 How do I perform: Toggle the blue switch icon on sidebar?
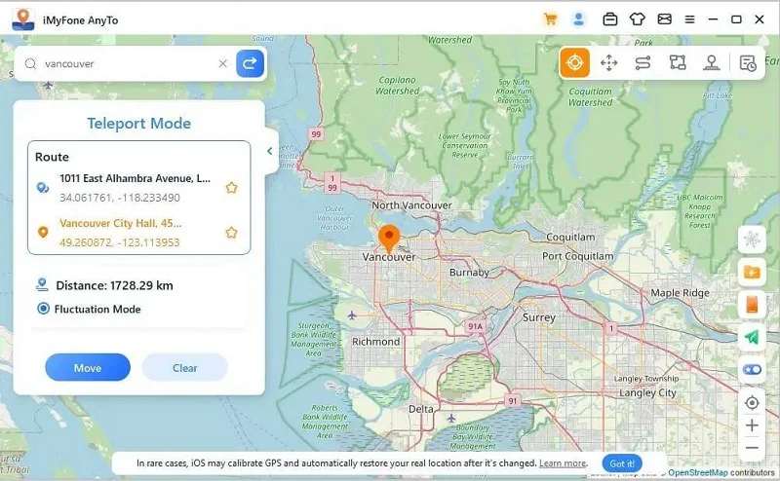[752, 370]
